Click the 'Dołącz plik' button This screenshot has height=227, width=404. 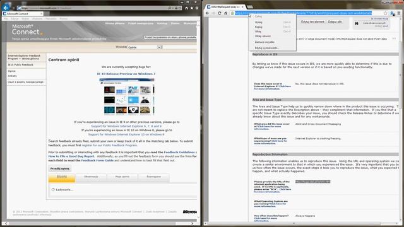335,22
